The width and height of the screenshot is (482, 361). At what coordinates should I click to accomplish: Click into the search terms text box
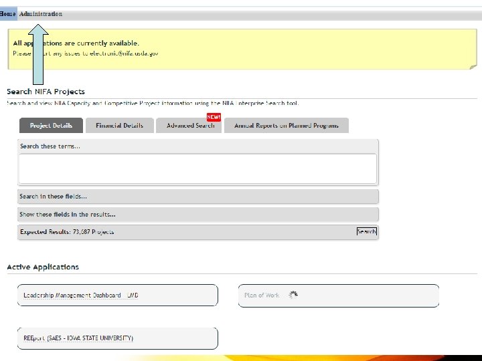pos(197,169)
